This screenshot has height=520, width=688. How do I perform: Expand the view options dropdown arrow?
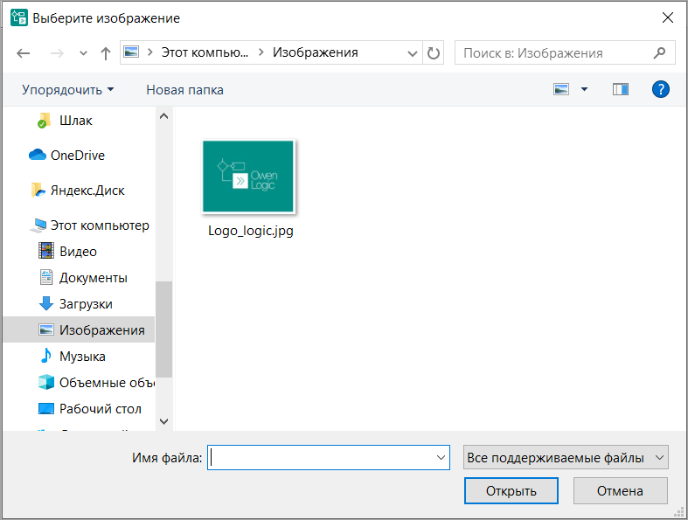[584, 89]
